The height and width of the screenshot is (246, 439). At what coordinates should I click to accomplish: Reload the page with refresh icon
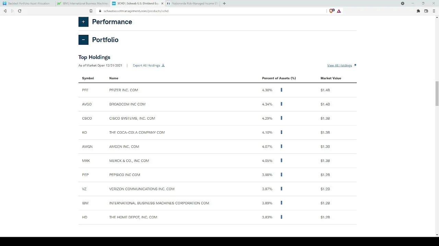(x=20, y=11)
